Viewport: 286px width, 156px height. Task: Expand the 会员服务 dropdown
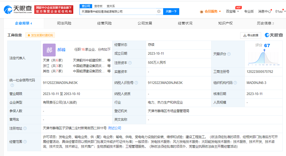point(220,12)
